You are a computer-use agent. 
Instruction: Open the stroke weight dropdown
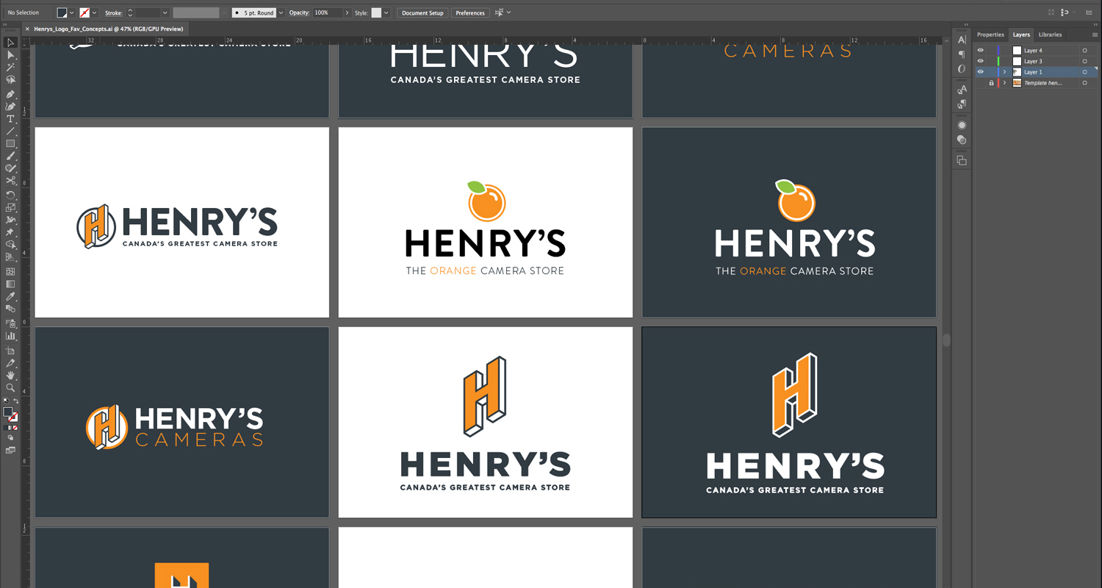165,12
